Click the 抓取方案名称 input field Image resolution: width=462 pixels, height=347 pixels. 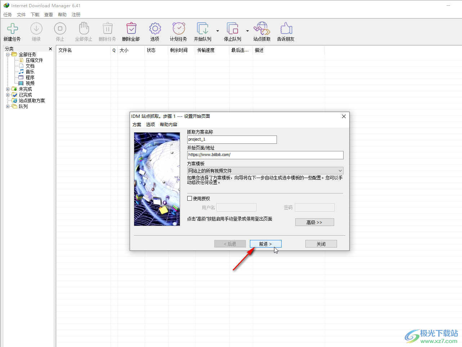[232, 139]
